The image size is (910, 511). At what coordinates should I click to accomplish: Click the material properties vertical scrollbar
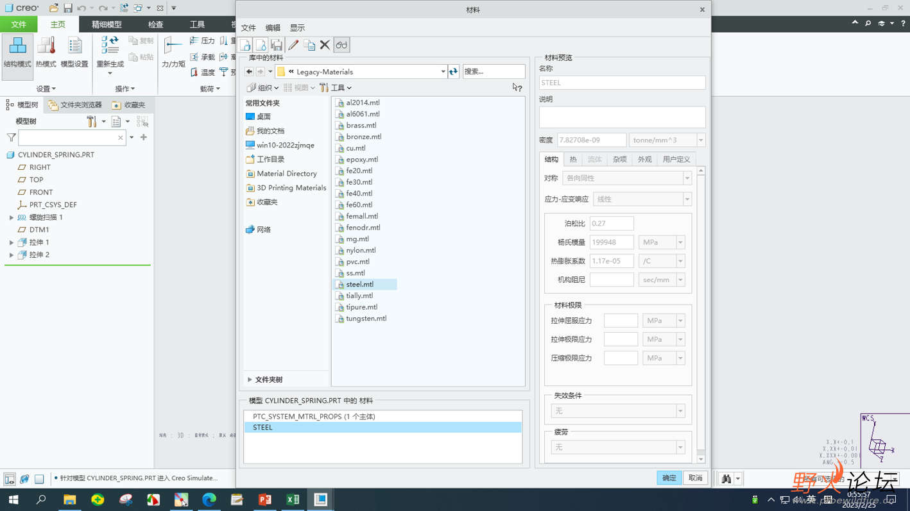[x=701, y=314]
